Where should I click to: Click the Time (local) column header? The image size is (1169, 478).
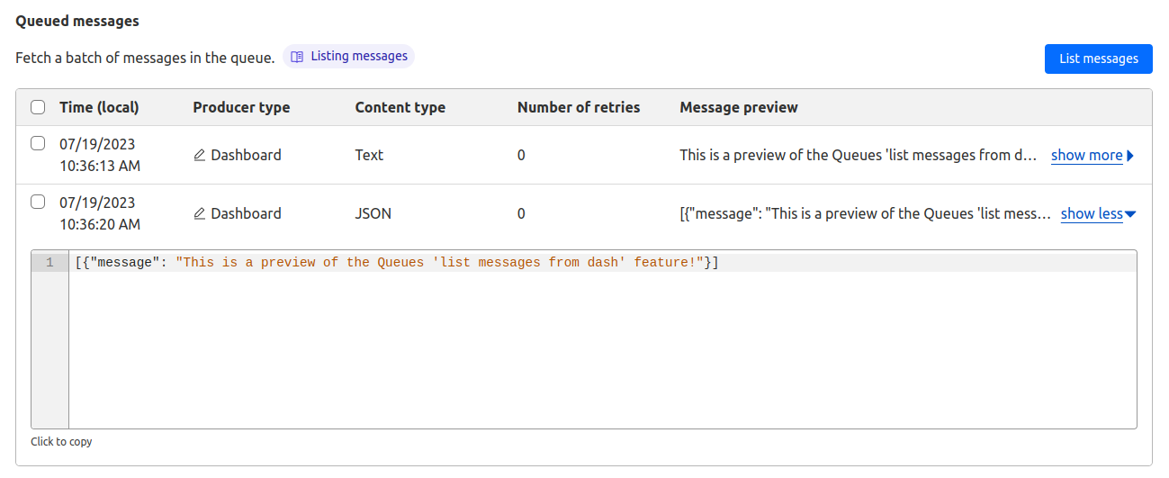99,107
